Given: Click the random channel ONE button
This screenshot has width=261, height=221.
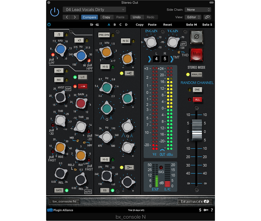Looking at the screenshot, I should [x=197, y=89].
